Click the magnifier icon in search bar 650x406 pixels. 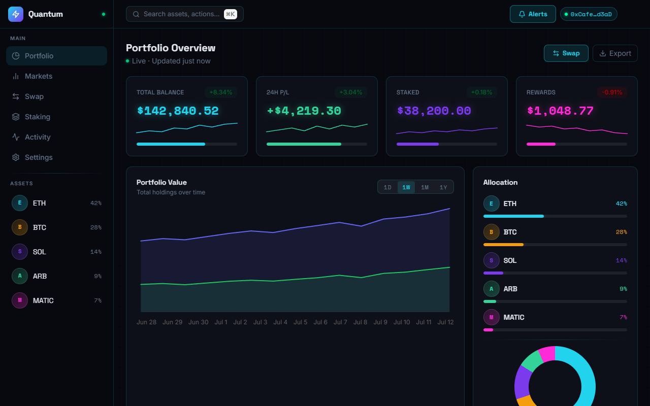(x=136, y=14)
